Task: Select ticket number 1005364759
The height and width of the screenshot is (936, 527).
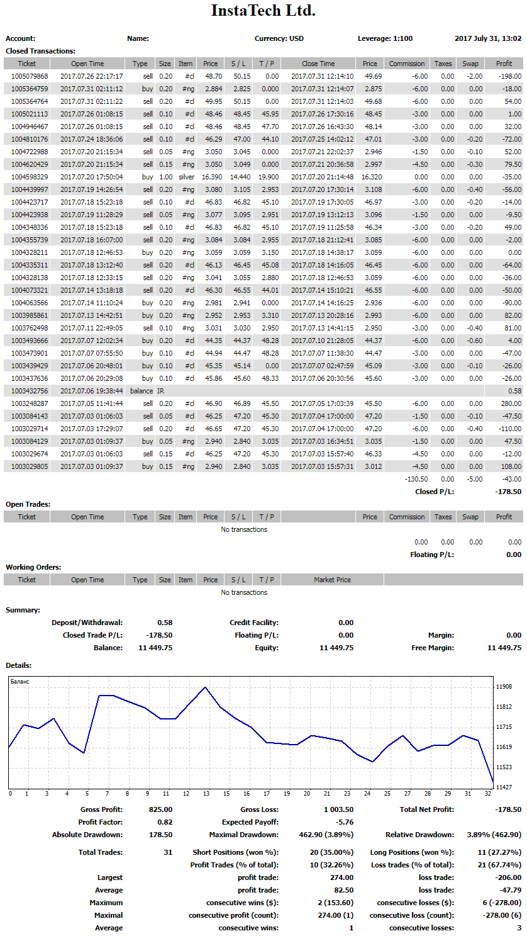Action: [x=30, y=89]
